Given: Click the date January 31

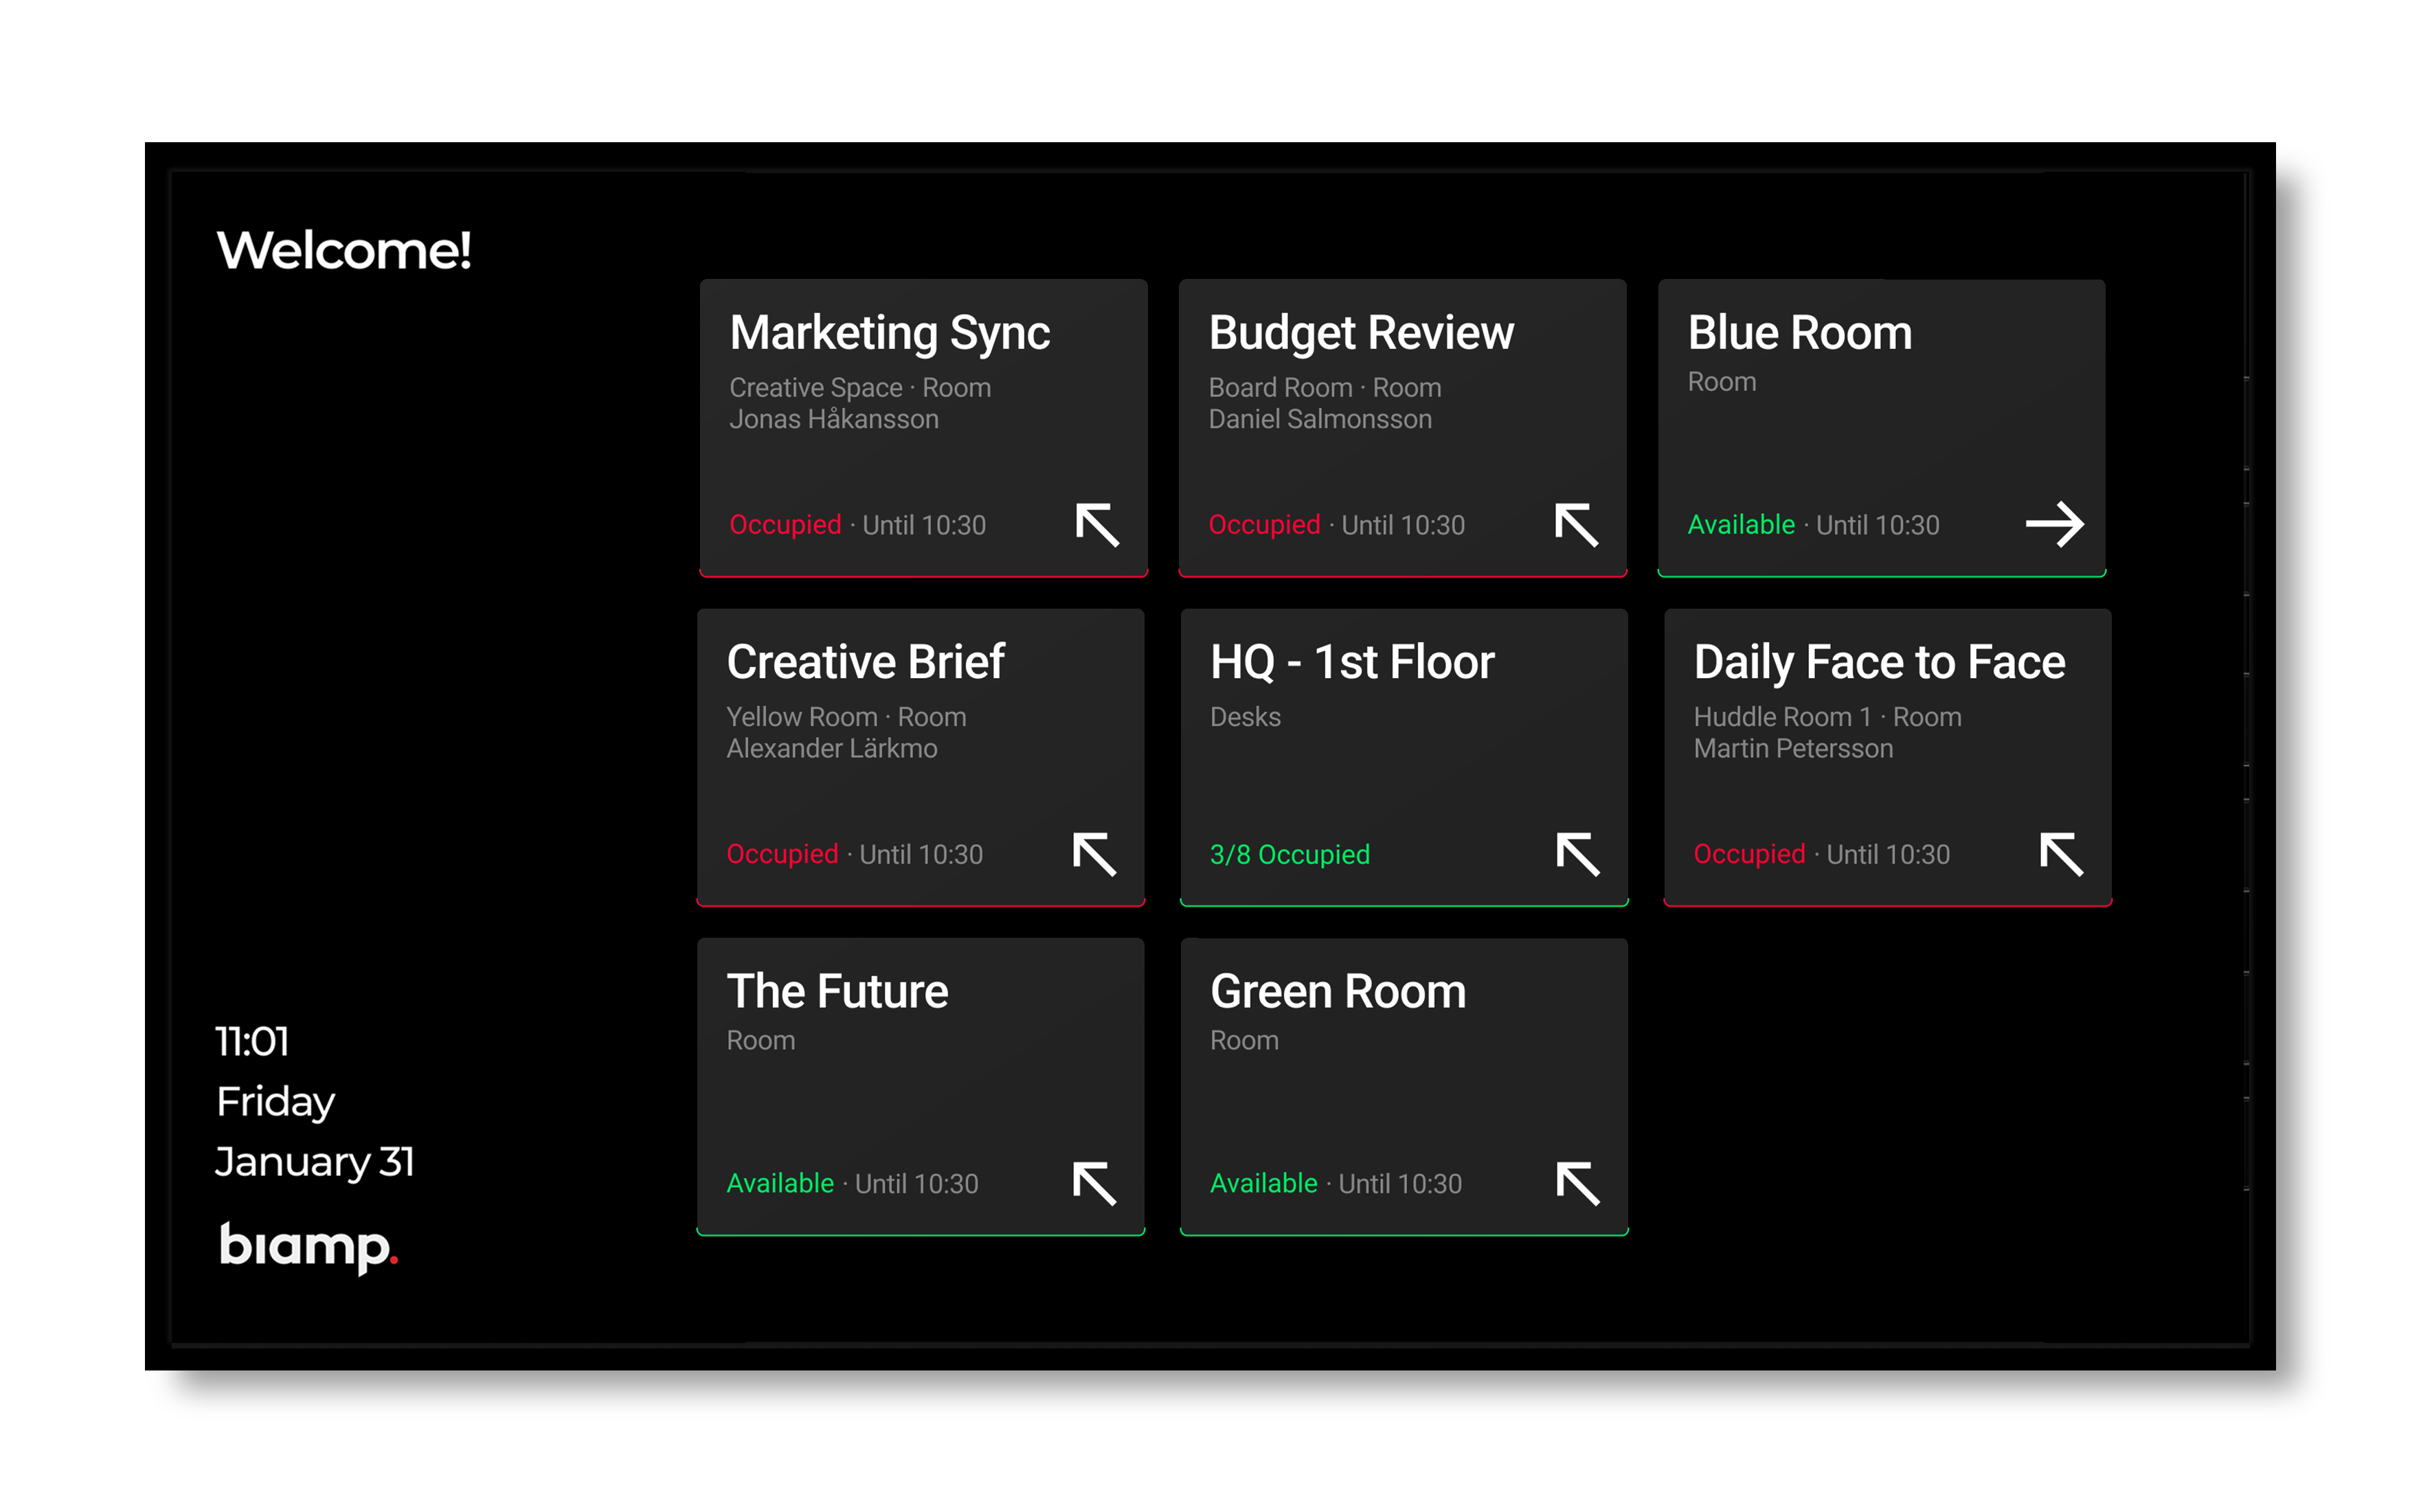Looking at the screenshot, I should tap(315, 1161).
